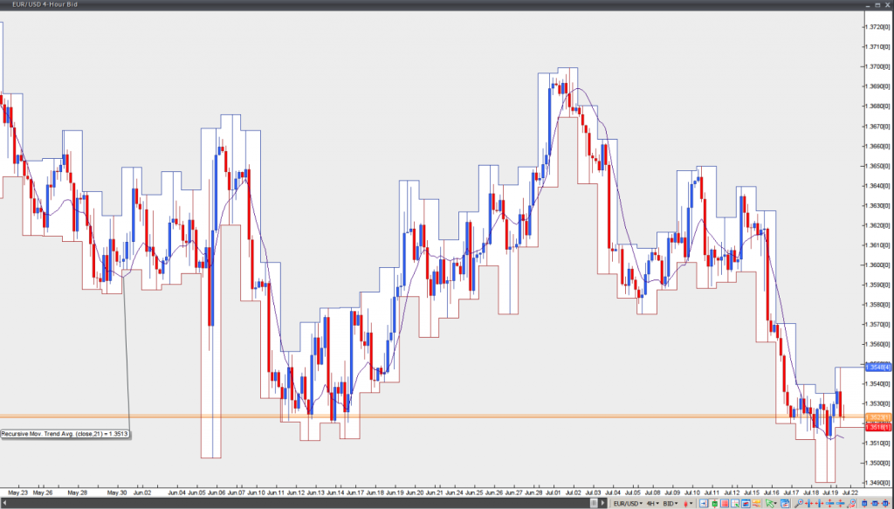
Task: Click the orange lines toolbar icon
Action: [x=756, y=503]
